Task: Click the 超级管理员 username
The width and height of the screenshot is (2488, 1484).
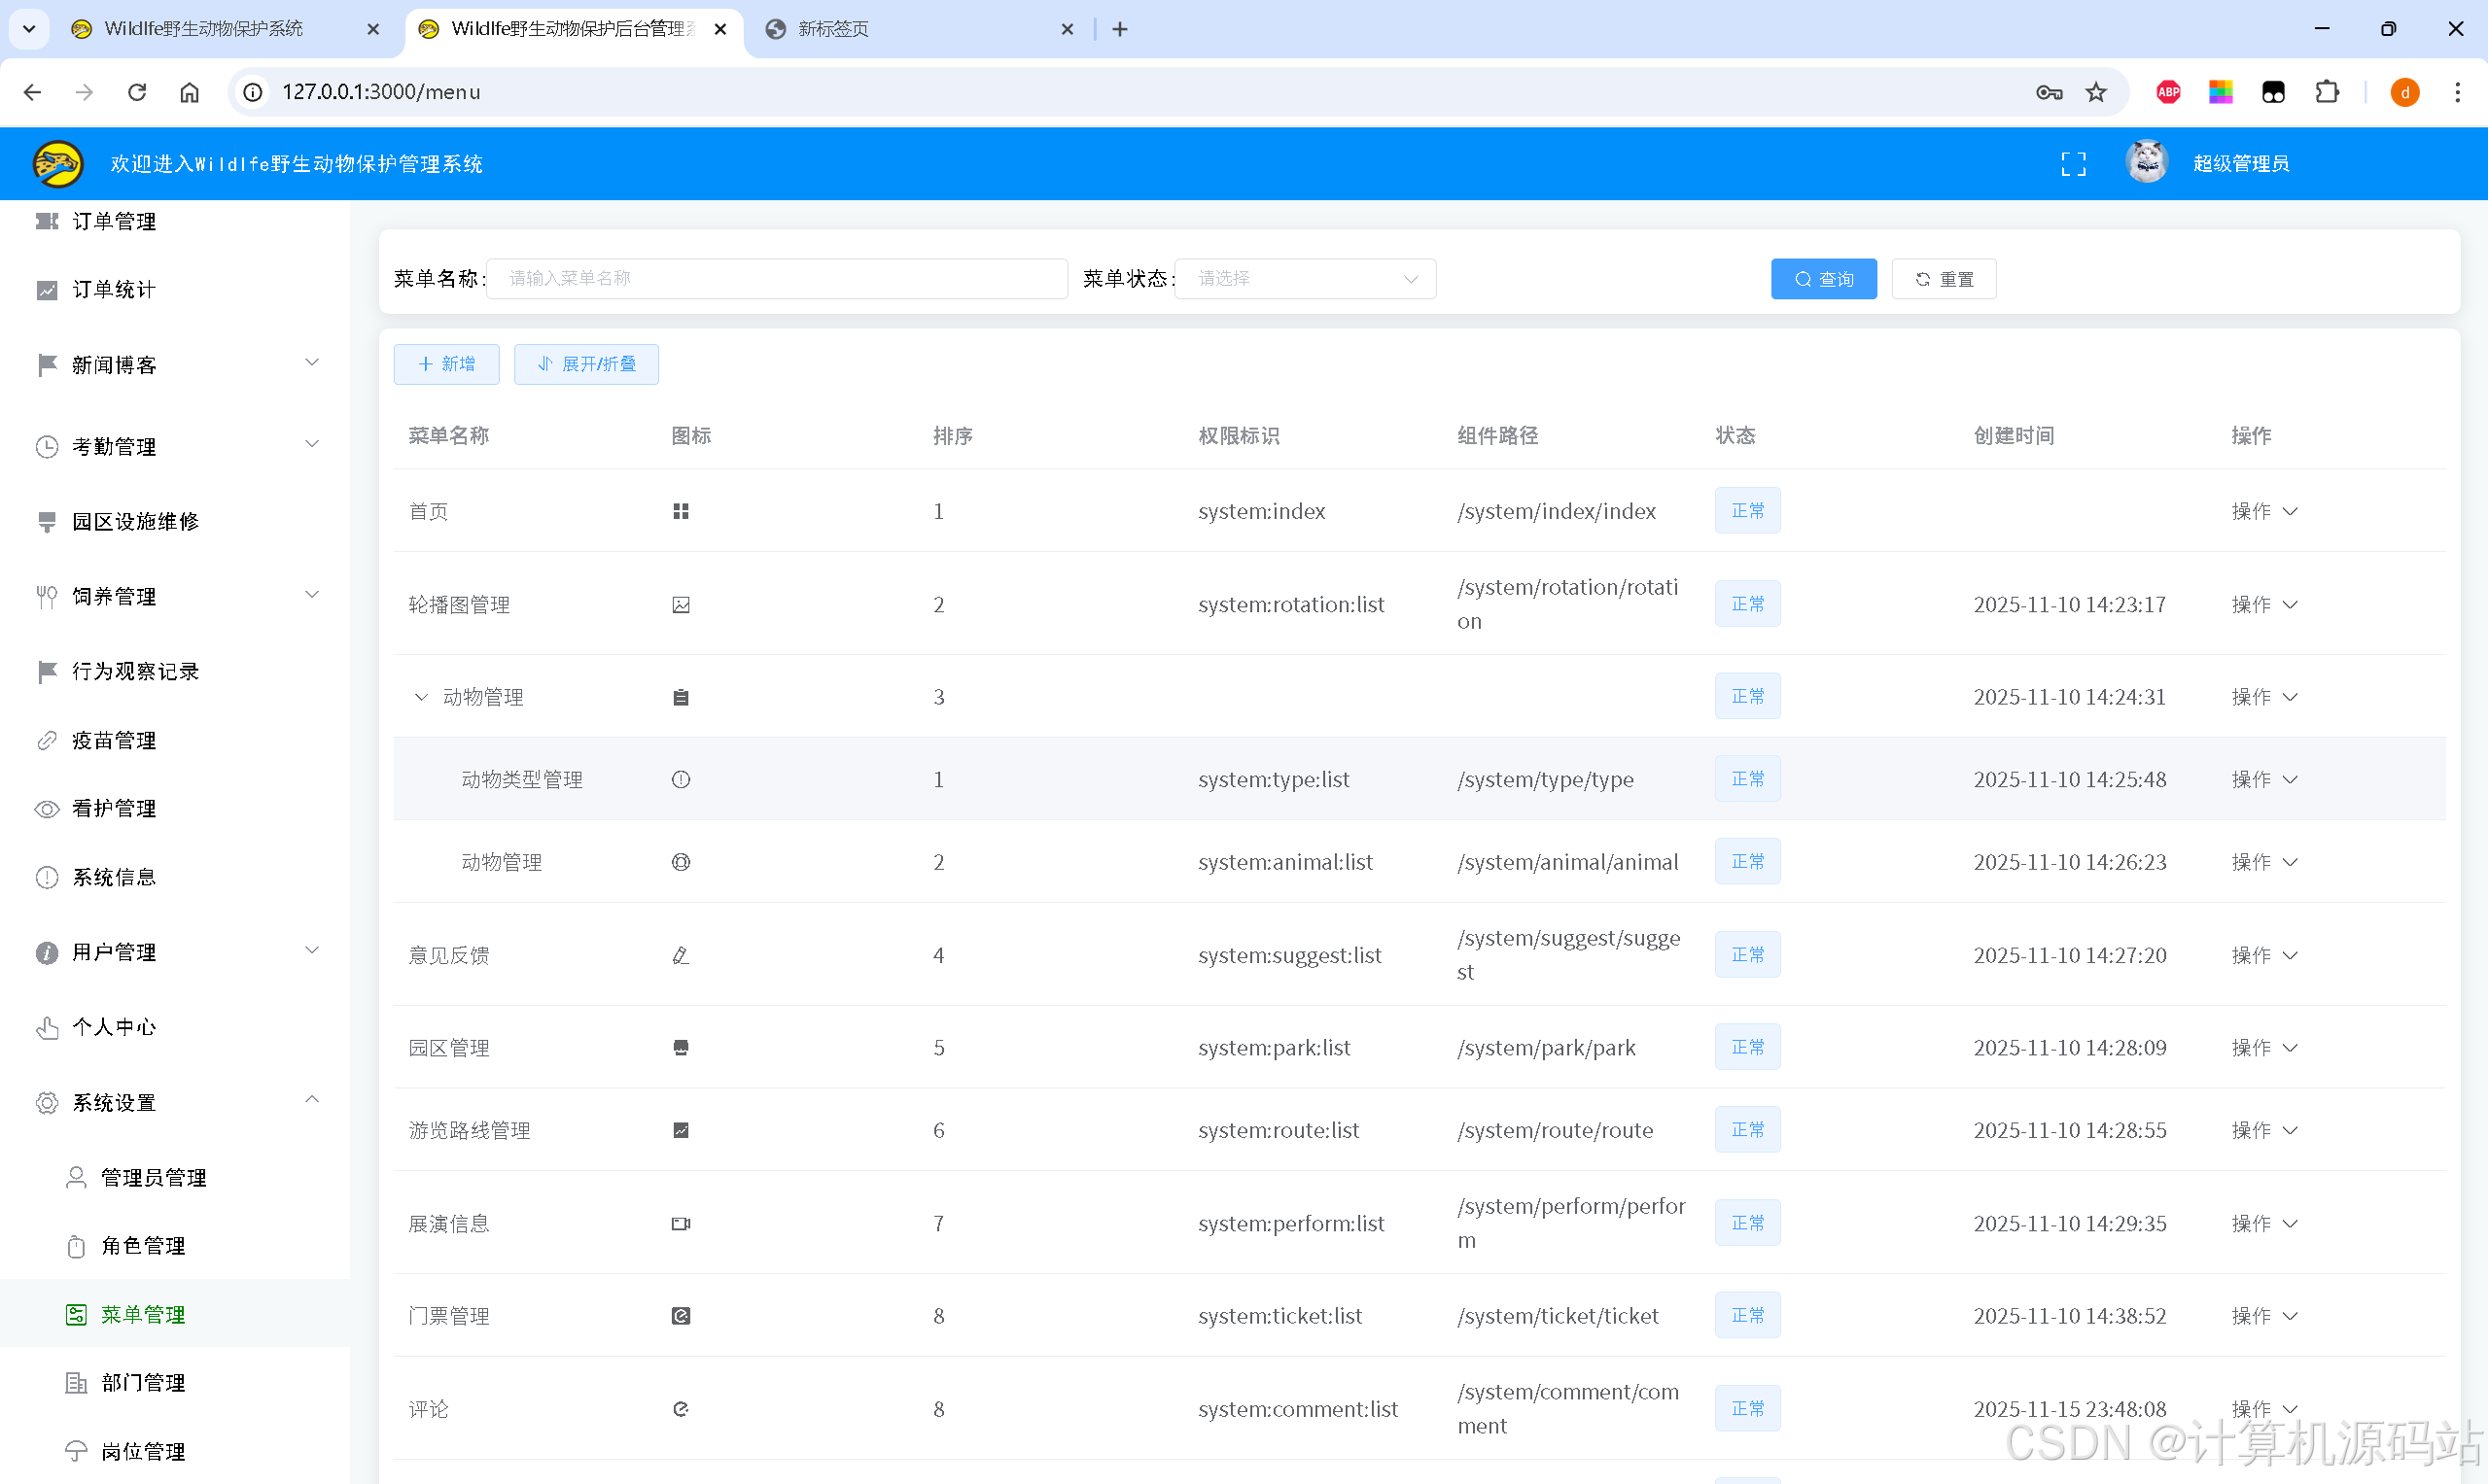Action: click(2240, 164)
